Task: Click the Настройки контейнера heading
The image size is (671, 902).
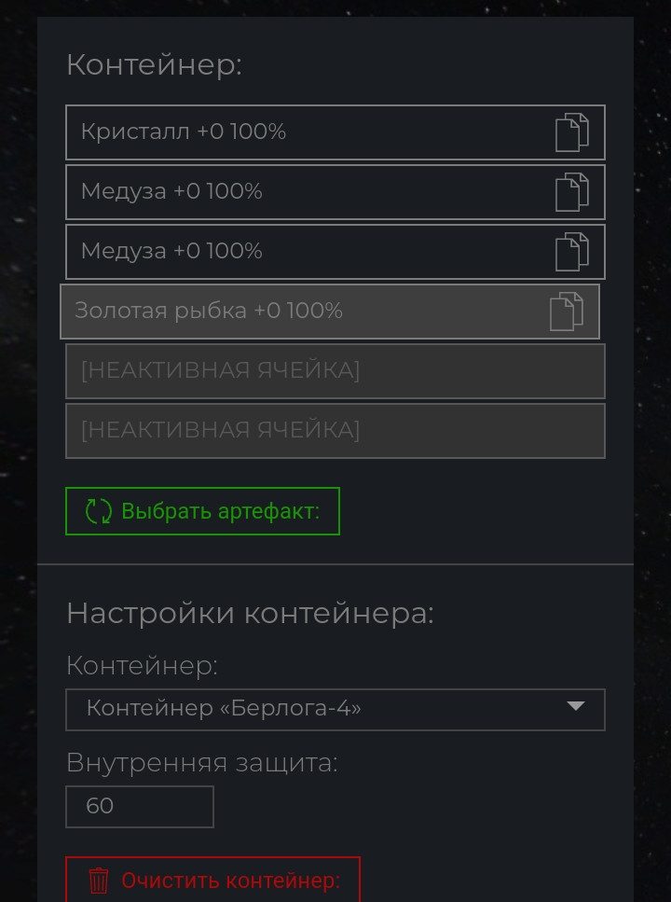Action: (250, 613)
